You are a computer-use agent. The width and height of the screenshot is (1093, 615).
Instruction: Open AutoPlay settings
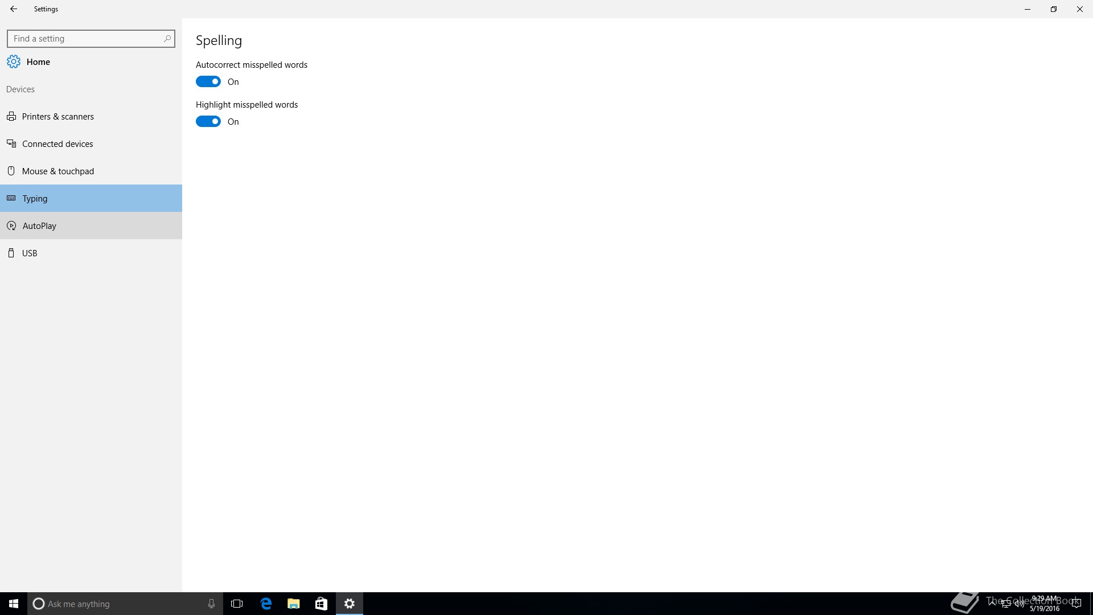tap(39, 226)
